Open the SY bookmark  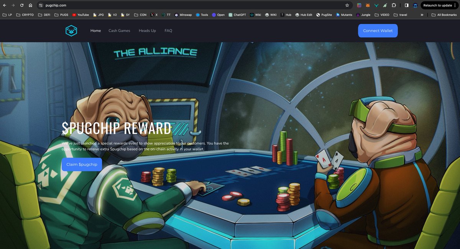click(125, 15)
